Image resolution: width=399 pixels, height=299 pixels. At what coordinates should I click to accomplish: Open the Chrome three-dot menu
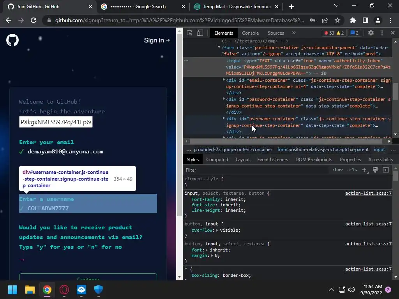tap(390, 20)
